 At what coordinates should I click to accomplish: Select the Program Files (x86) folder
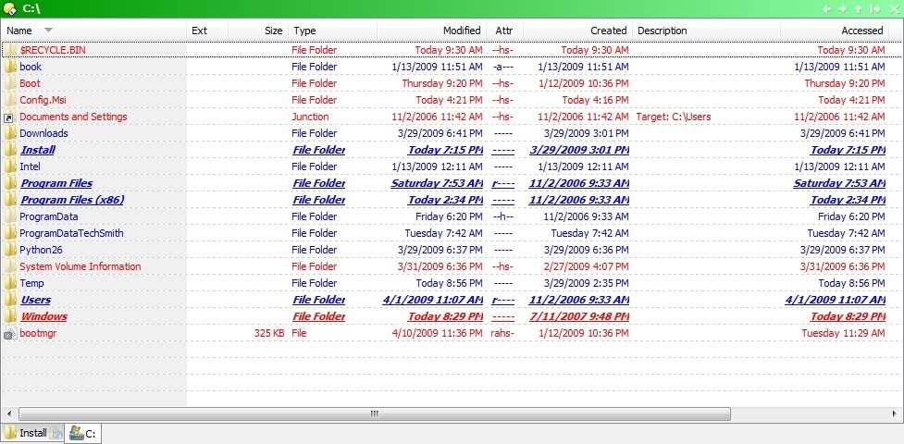tap(72, 200)
